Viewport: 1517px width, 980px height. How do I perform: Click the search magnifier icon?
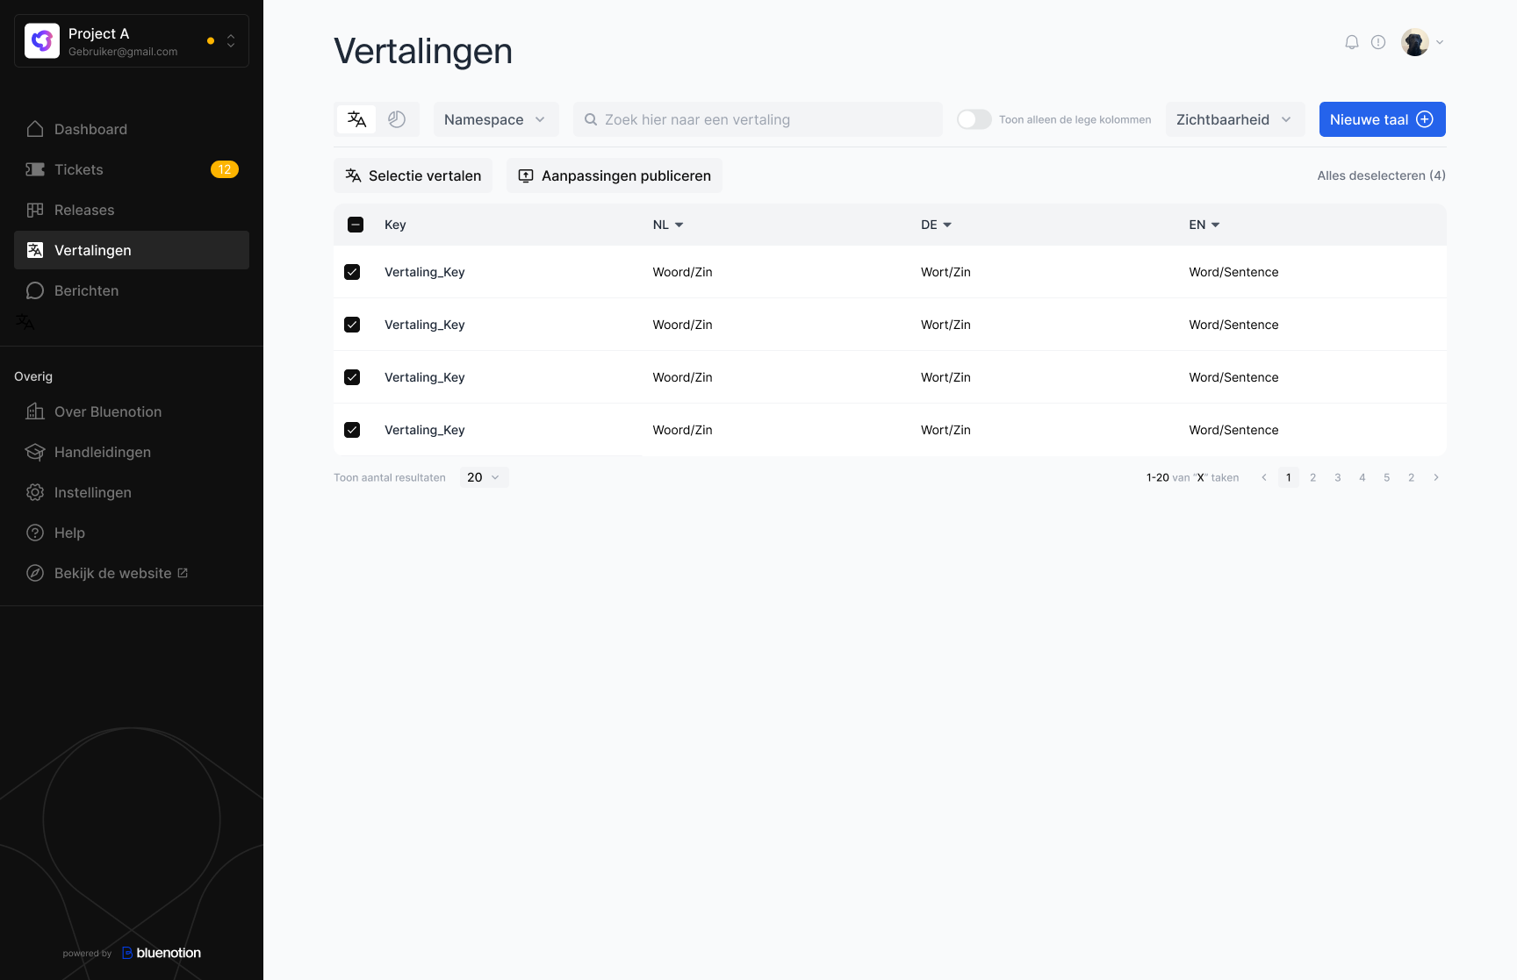(x=591, y=119)
